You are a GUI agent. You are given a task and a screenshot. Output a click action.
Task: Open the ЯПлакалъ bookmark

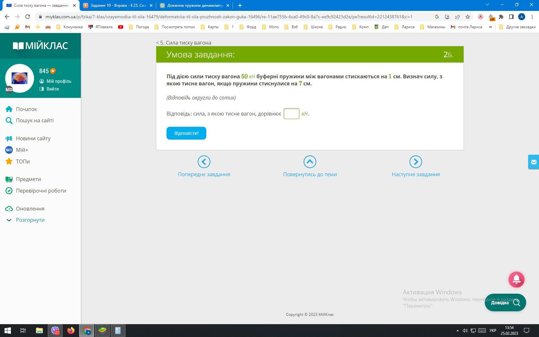click(x=100, y=27)
